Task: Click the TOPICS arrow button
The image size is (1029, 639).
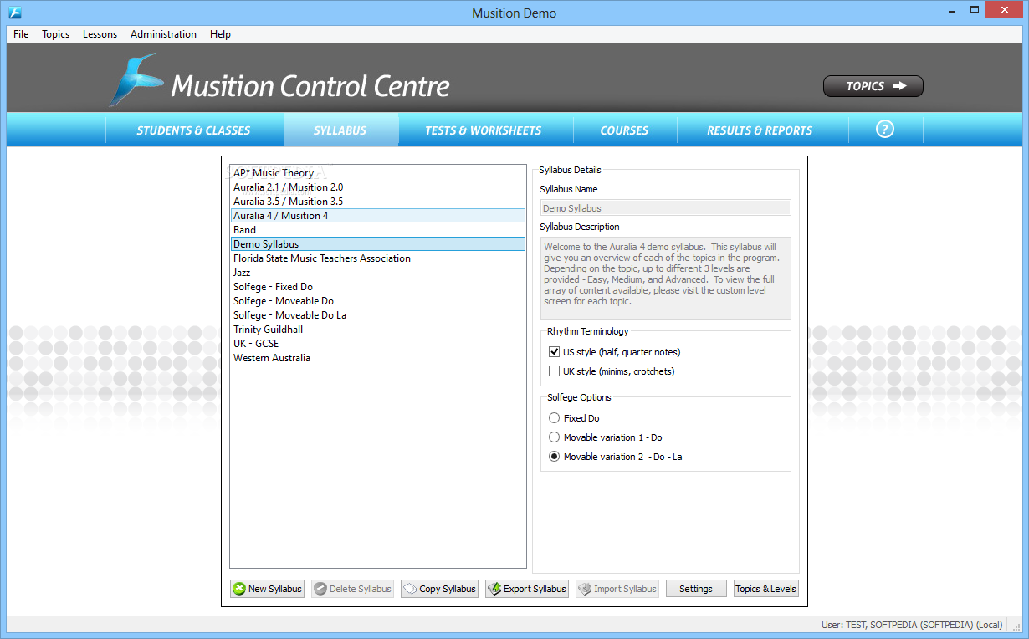Action: 873,86
